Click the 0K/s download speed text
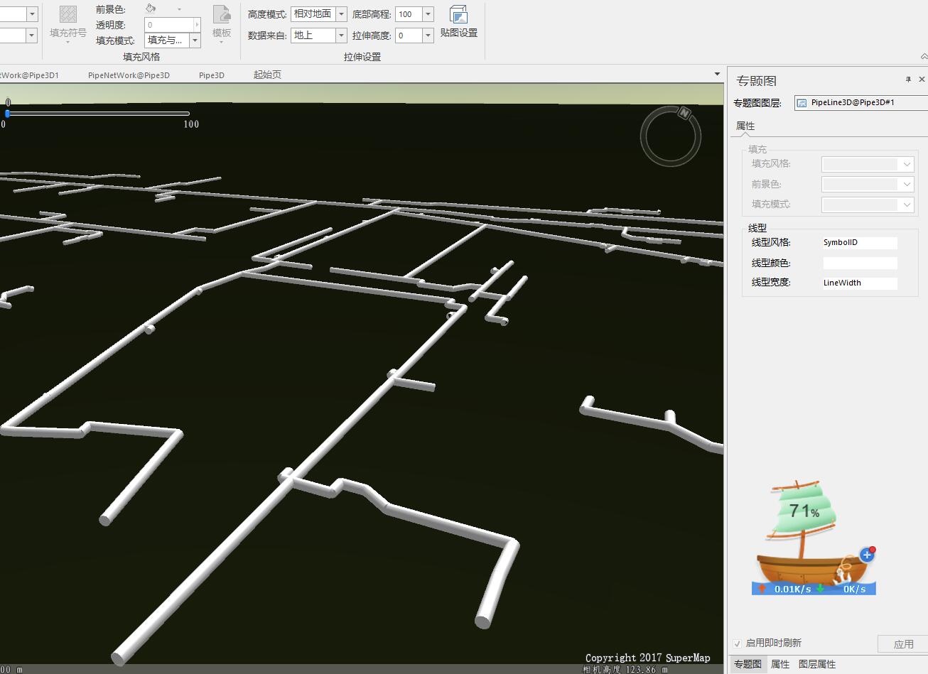This screenshot has height=674, width=928. [854, 589]
